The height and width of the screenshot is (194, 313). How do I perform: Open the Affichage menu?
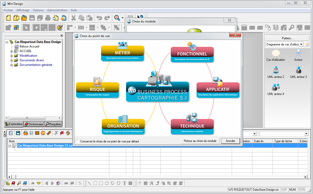click(23, 10)
